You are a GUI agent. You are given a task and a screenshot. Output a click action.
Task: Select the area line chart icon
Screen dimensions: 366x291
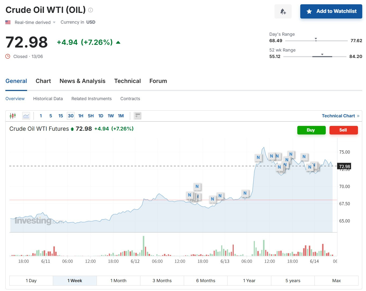[x=26, y=116]
